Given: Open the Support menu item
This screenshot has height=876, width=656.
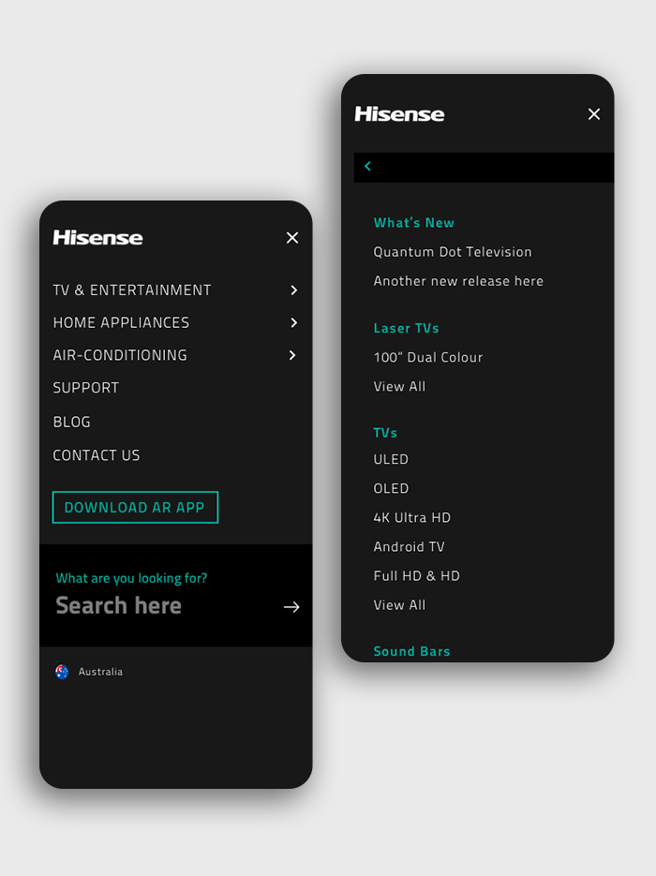Looking at the screenshot, I should (x=86, y=388).
